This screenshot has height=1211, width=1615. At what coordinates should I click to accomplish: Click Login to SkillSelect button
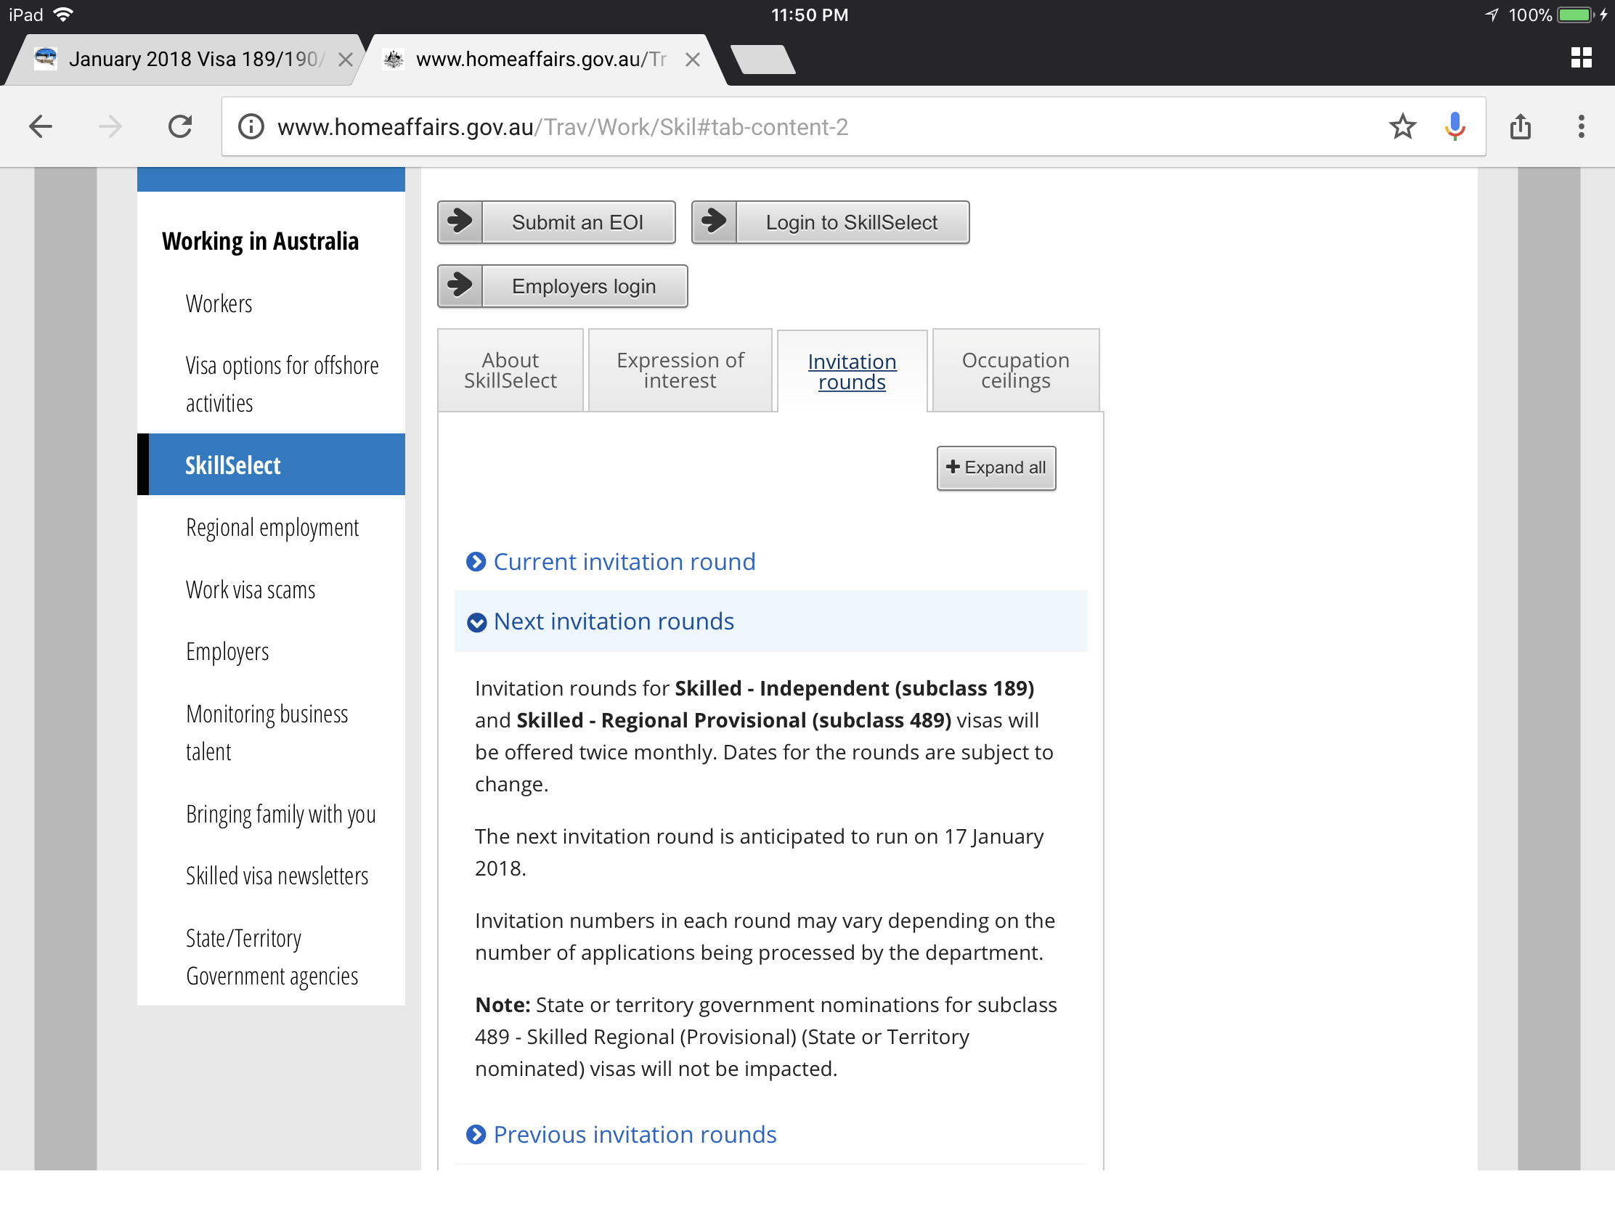pyautogui.click(x=830, y=223)
